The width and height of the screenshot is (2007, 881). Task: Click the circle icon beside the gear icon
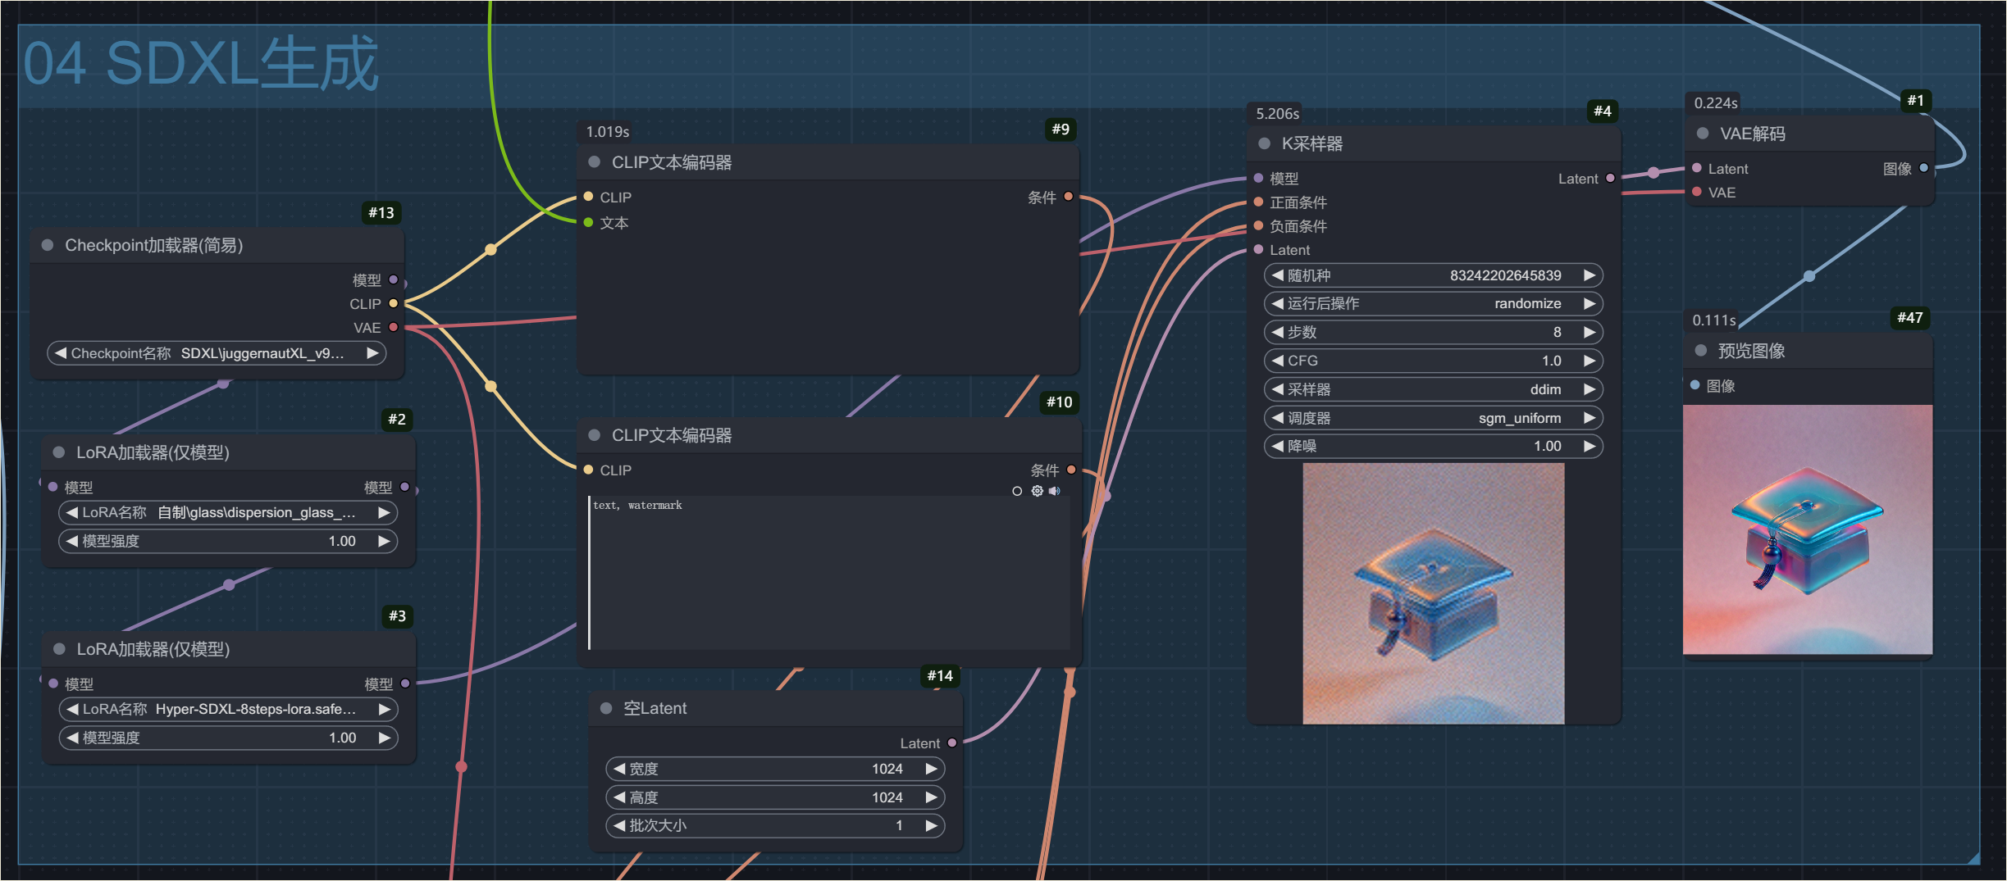tap(1017, 491)
